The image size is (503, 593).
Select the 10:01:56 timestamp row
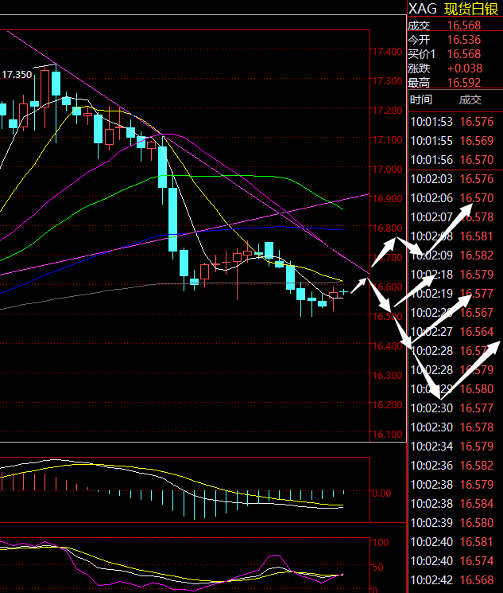(431, 160)
